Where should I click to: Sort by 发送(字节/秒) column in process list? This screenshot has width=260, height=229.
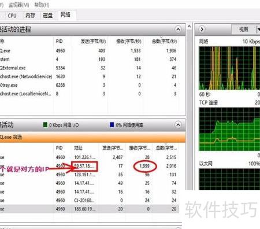(x=93, y=41)
